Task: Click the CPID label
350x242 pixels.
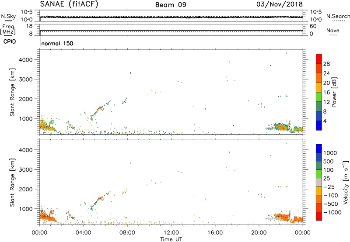Action: (10, 41)
